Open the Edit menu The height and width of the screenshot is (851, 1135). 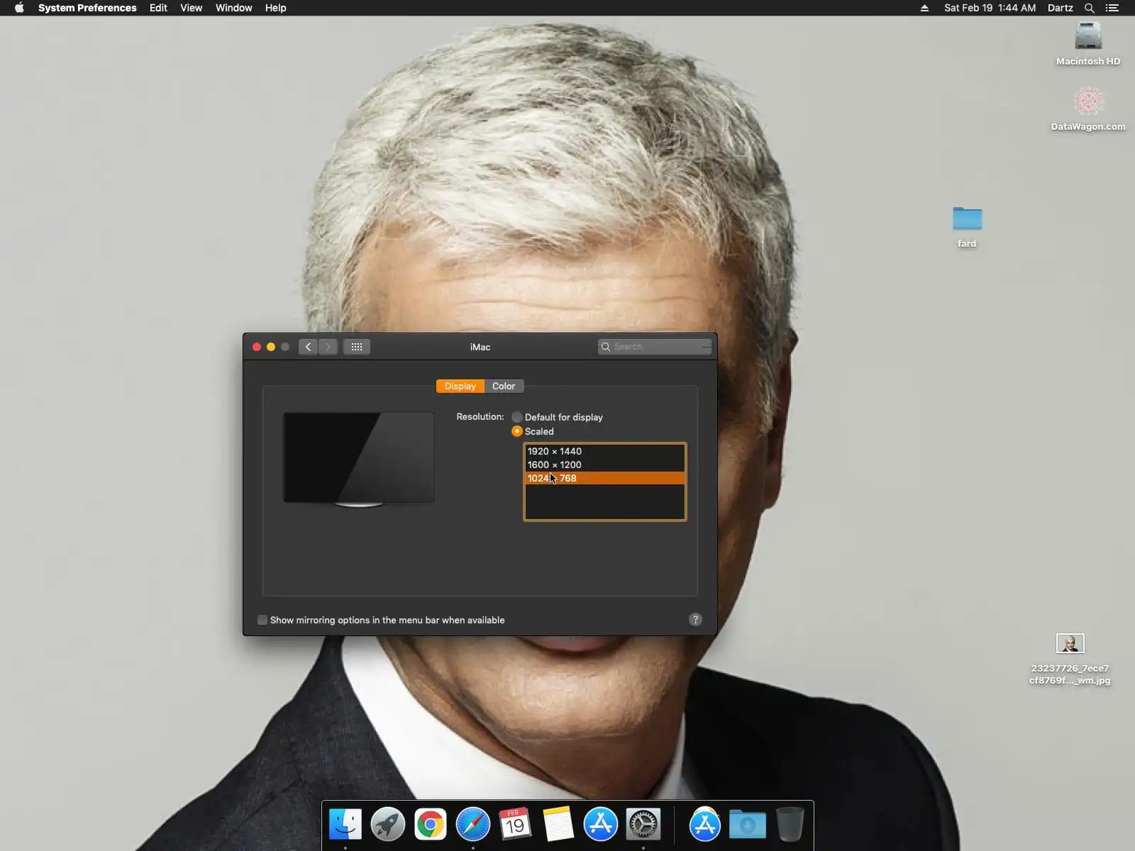tap(158, 8)
